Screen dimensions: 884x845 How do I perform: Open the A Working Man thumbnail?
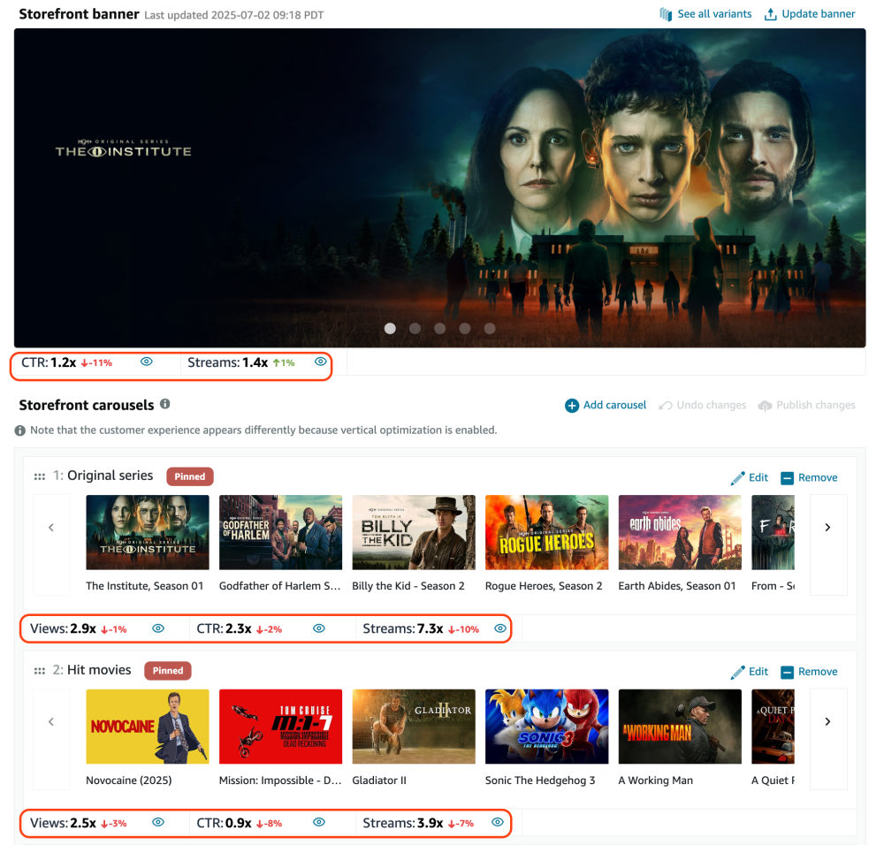click(679, 727)
